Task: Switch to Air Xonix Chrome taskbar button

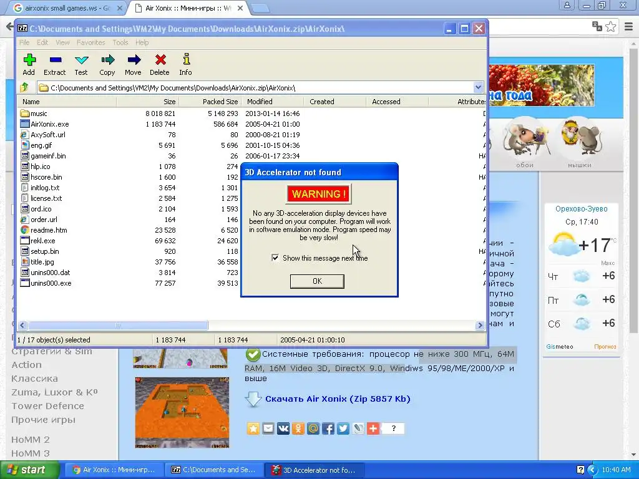Action: point(115,470)
